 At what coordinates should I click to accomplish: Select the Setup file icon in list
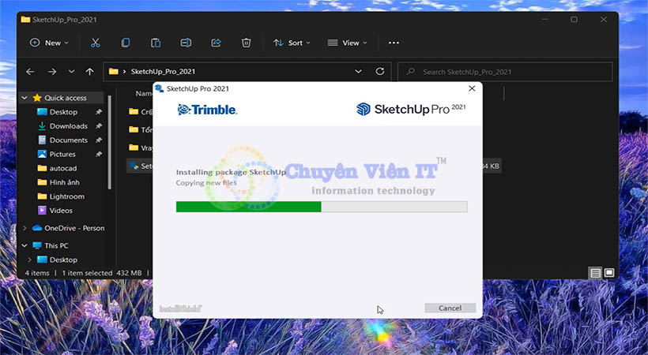(x=134, y=166)
